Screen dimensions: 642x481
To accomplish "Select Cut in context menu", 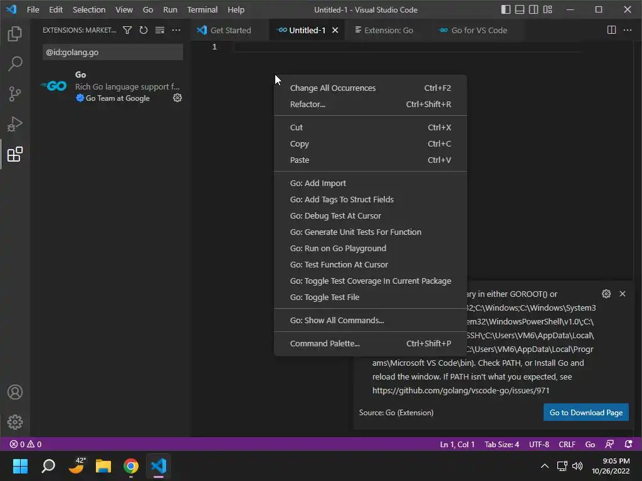I will coord(370,127).
